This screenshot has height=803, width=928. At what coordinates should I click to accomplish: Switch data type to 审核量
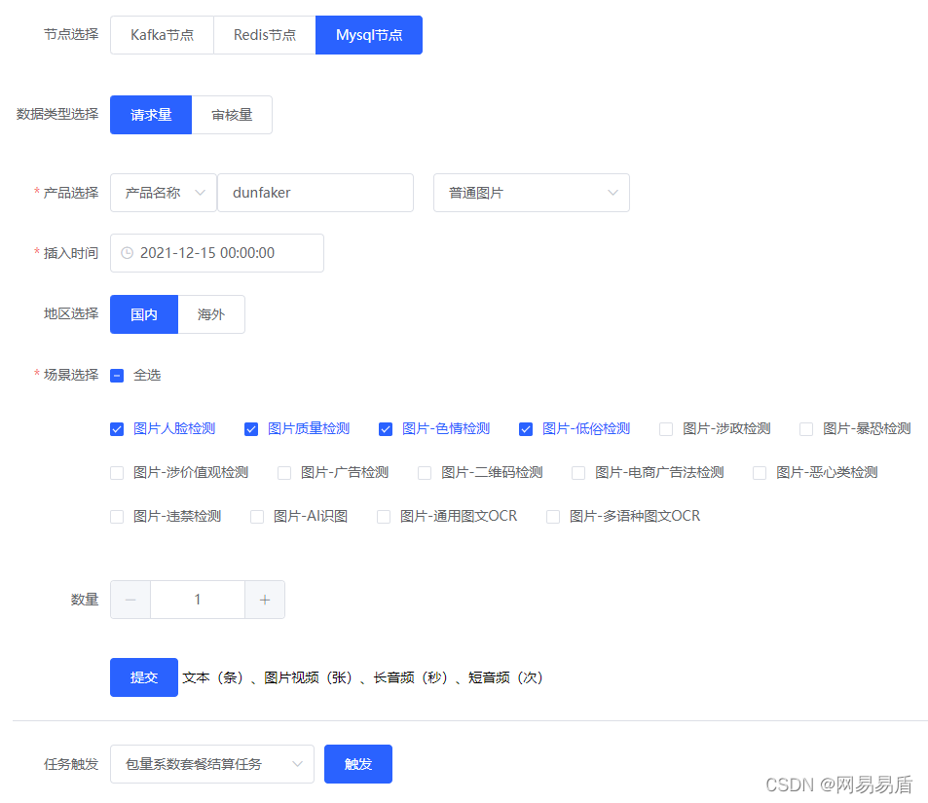[x=232, y=115]
